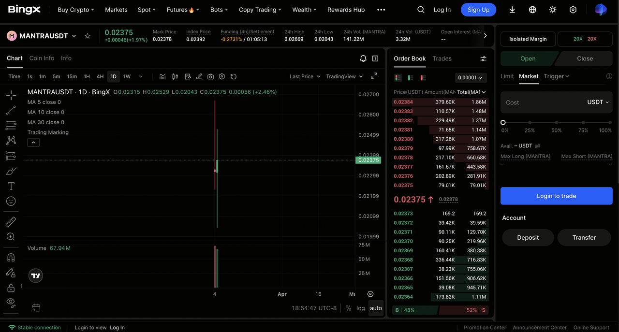
Task: Open the MANTRAUSDT pair selector dropdown
Action: pyautogui.click(x=41, y=36)
